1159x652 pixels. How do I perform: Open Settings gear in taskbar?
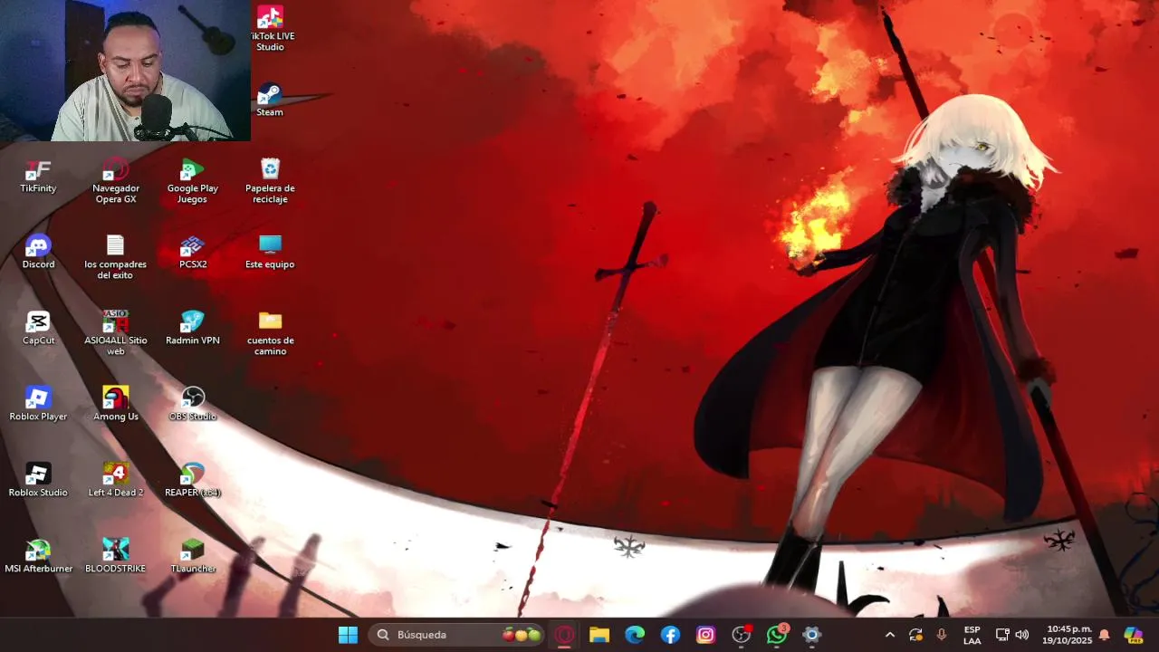click(812, 635)
